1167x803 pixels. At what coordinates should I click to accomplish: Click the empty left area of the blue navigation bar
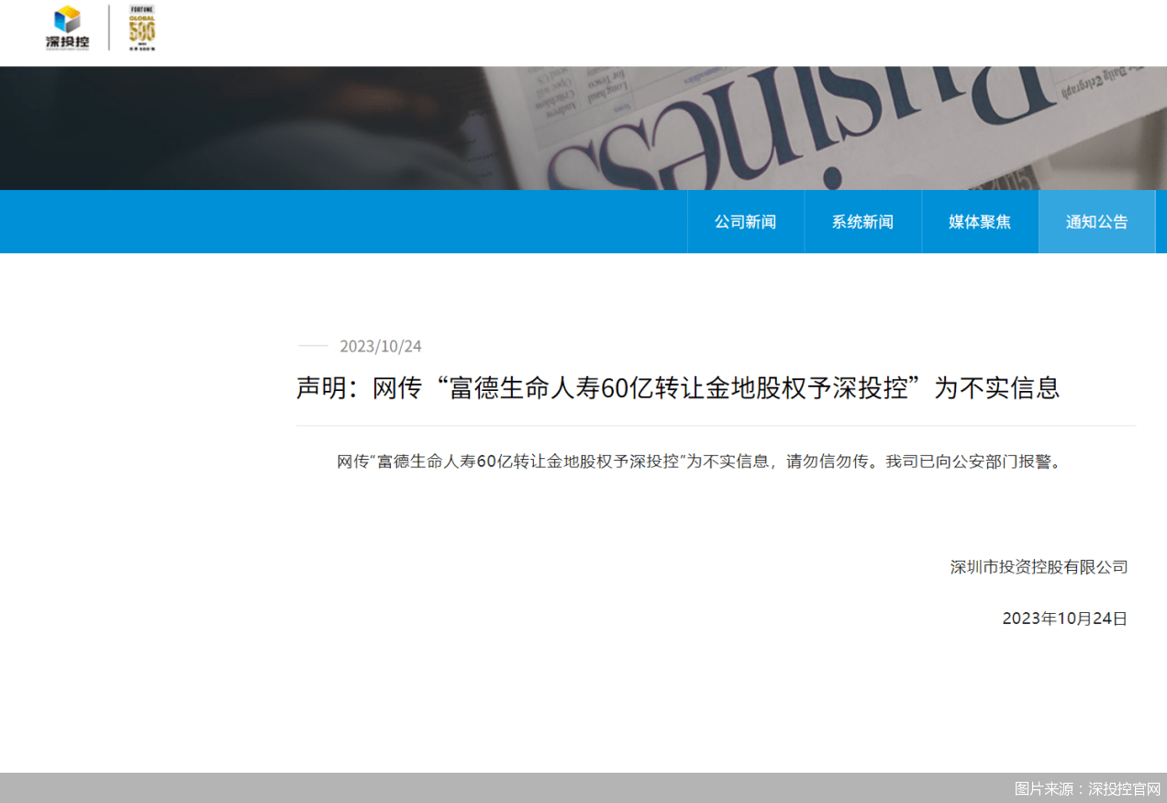coord(321,222)
